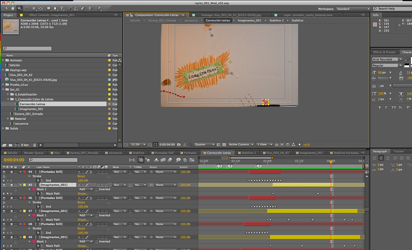The image size is (412, 250).
Task: Select the Hand tool
Action: pyautogui.click(x=13, y=8)
